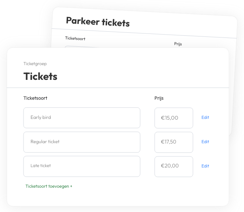
Task: Focus the €17,50 price field
Action: tap(173, 142)
